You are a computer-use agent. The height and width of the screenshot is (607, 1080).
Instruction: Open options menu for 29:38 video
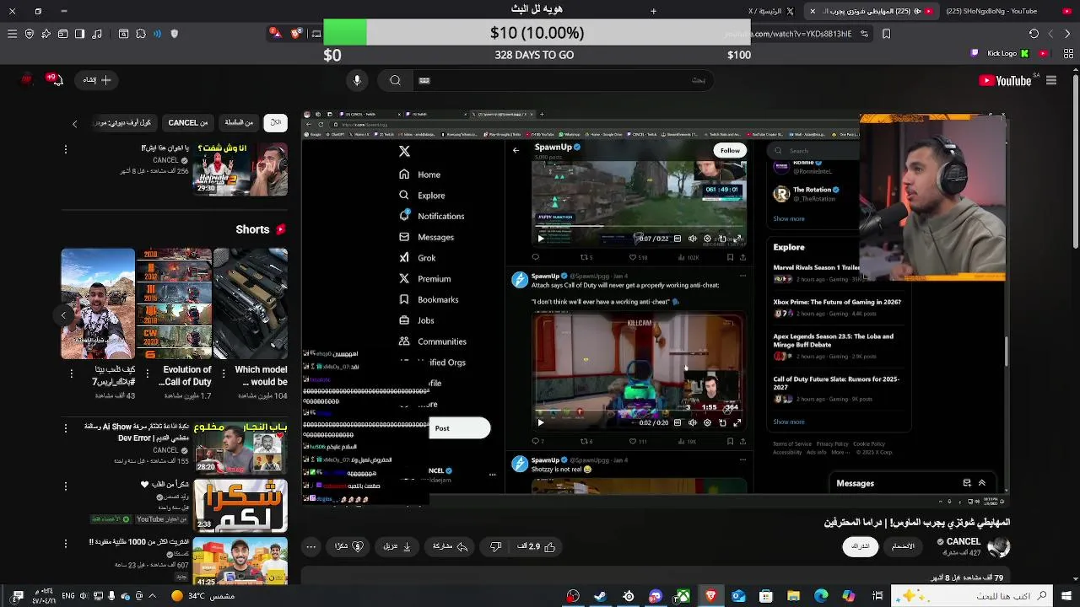tap(66, 149)
